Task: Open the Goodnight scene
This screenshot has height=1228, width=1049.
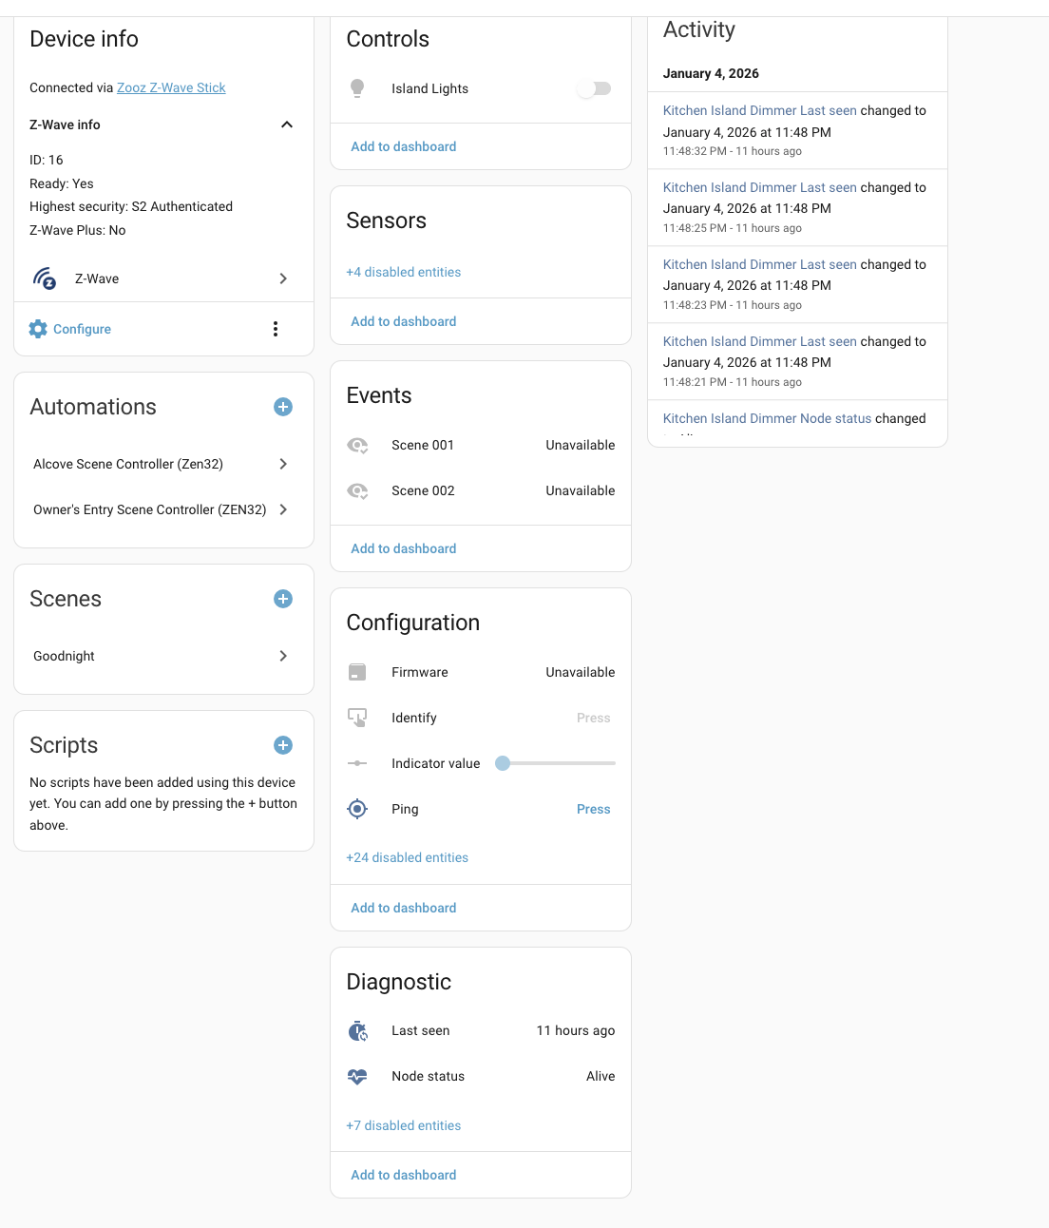Action: [x=163, y=656]
